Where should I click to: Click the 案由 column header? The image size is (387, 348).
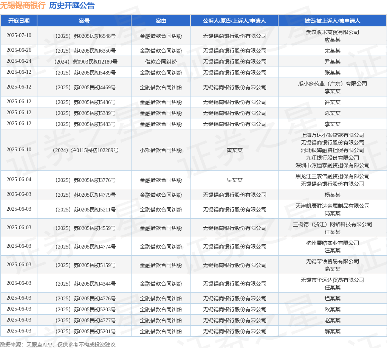point(161,21)
